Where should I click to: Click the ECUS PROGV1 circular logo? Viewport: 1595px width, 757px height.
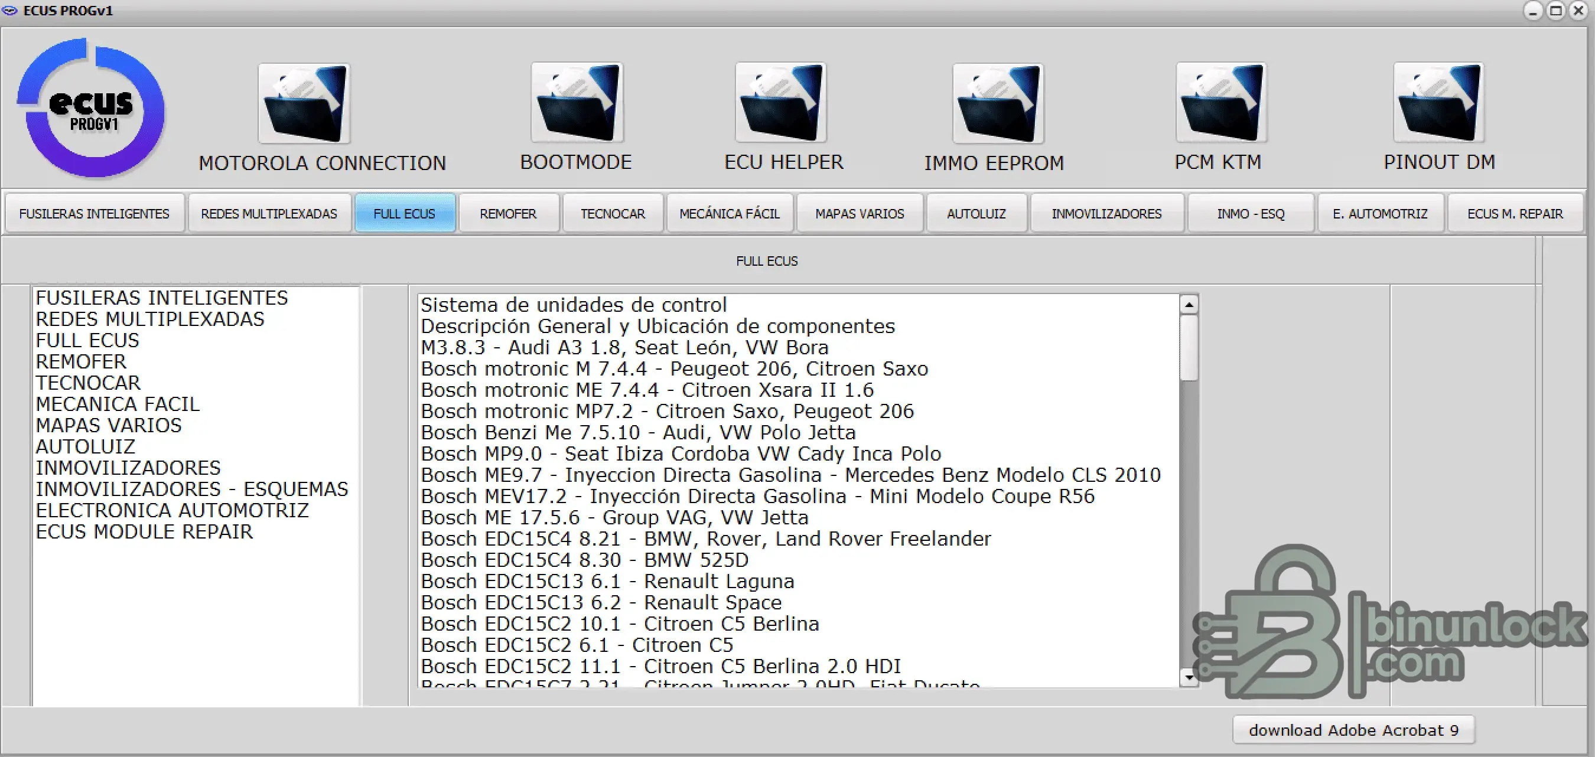click(x=91, y=108)
